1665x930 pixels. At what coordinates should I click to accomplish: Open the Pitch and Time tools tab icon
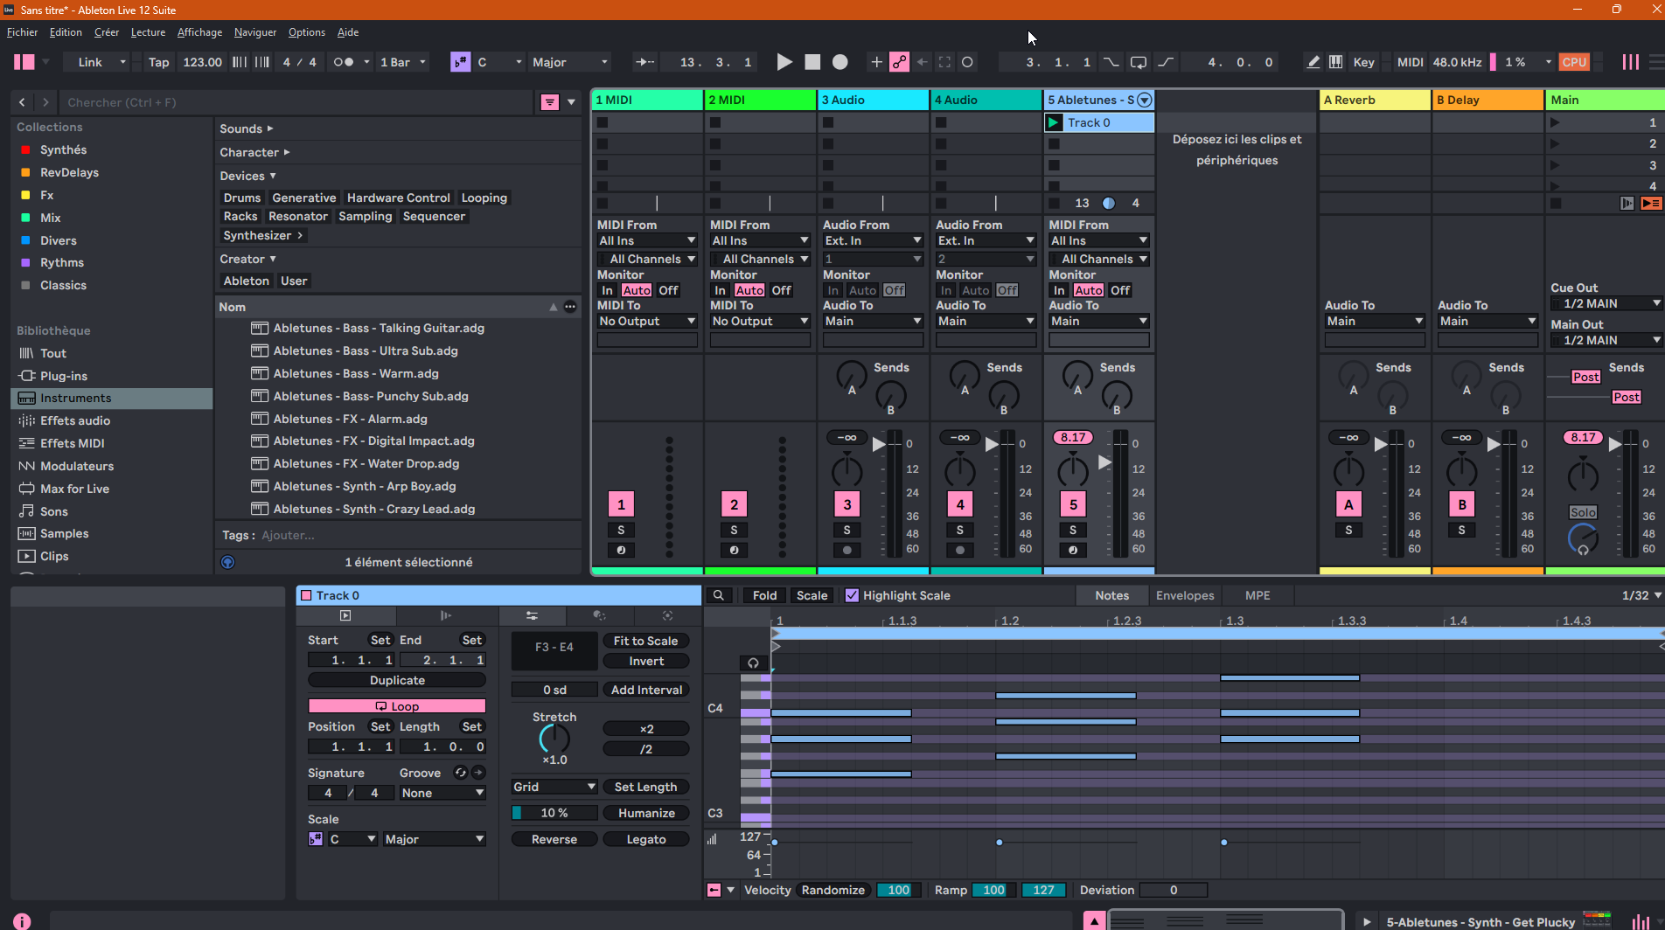click(x=532, y=615)
